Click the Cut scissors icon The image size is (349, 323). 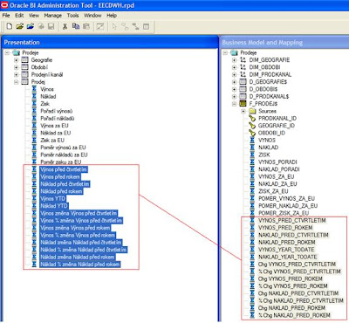65,26
